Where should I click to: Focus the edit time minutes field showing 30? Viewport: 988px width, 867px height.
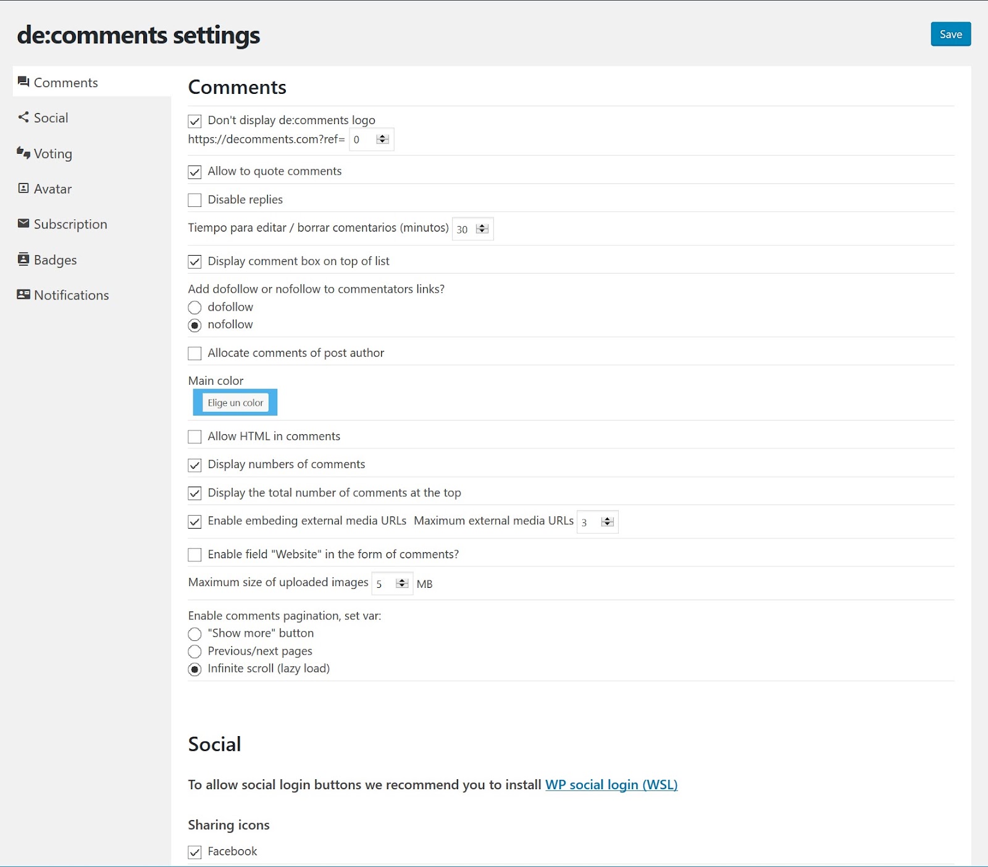pos(472,229)
